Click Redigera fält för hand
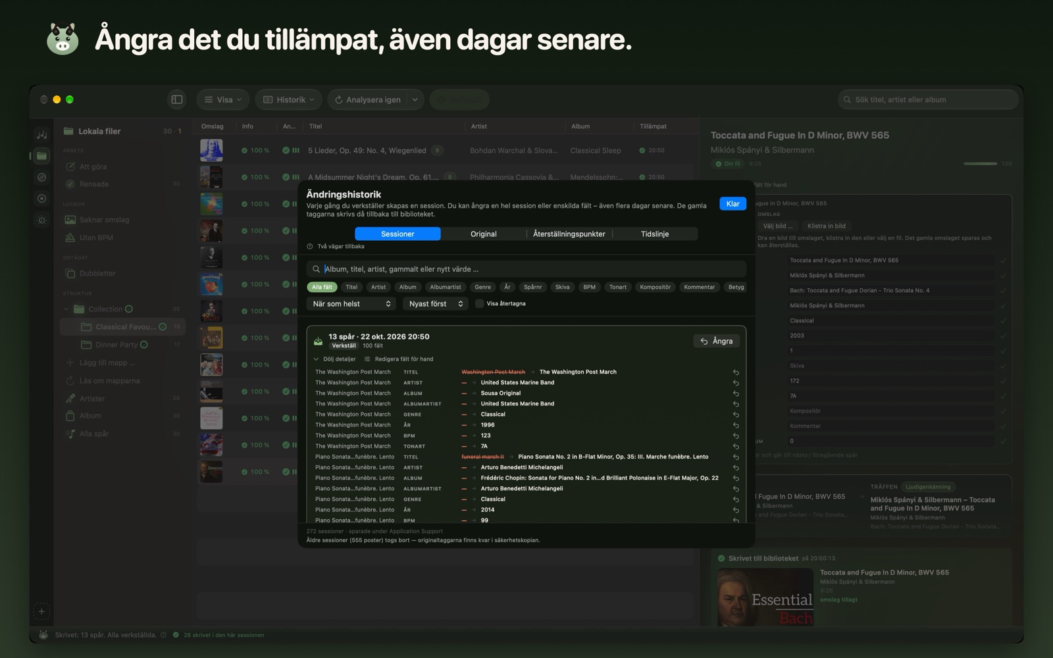 pyautogui.click(x=399, y=359)
